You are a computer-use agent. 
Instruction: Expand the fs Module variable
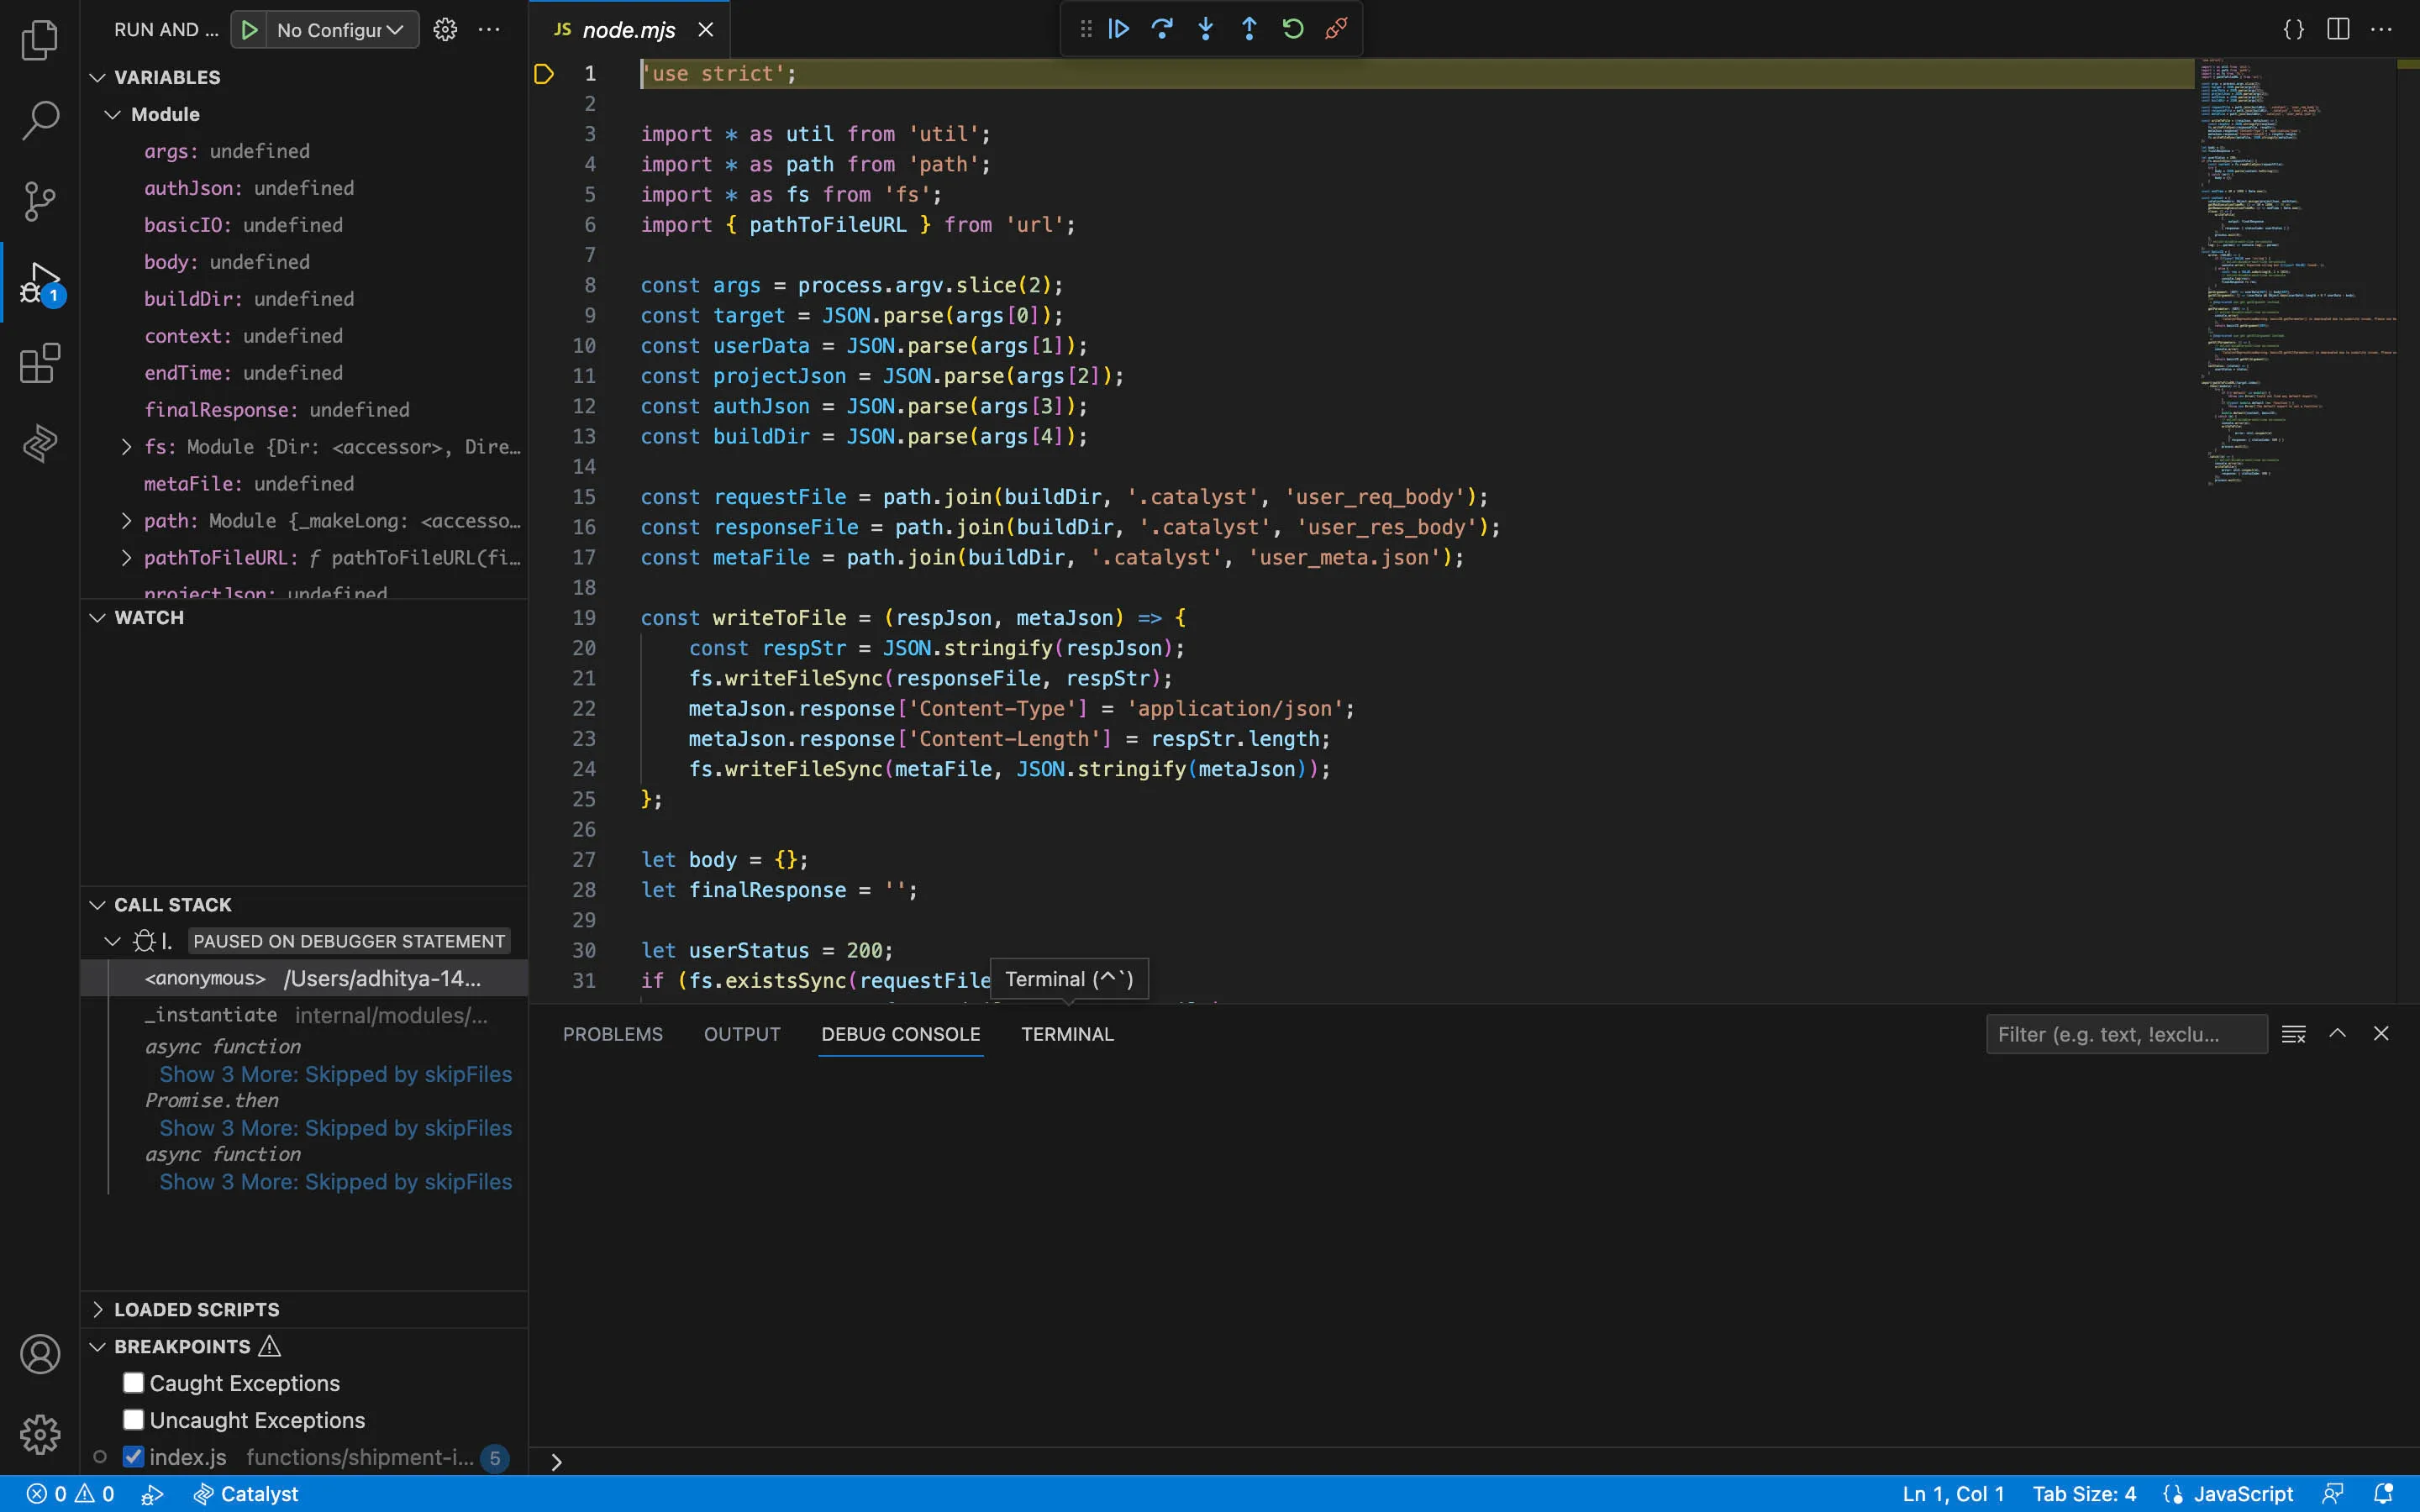click(x=126, y=447)
